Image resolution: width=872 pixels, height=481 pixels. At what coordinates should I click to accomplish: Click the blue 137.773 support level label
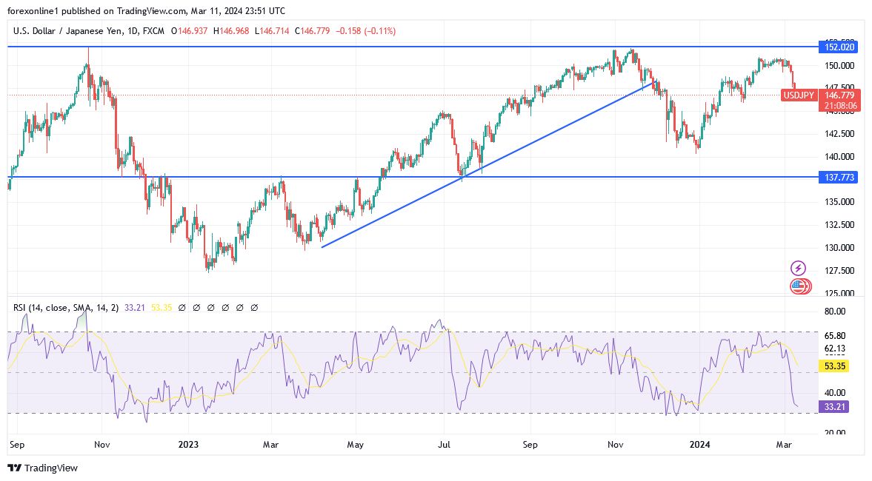point(839,178)
